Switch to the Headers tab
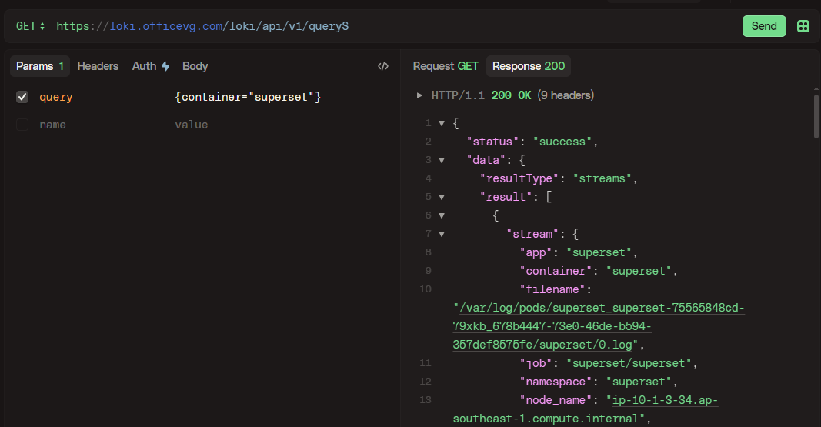Image resolution: width=821 pixels, height=427 pixels. [x=98, y=66]
